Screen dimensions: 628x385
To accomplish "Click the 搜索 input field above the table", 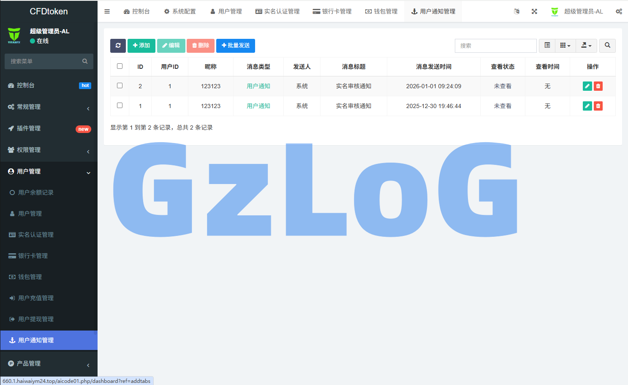I will click(495, 46).
